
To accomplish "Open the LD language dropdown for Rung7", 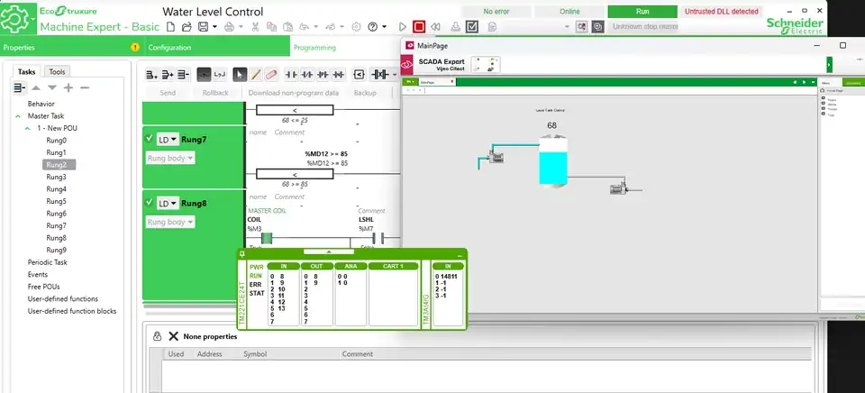I will click(168, 140).
